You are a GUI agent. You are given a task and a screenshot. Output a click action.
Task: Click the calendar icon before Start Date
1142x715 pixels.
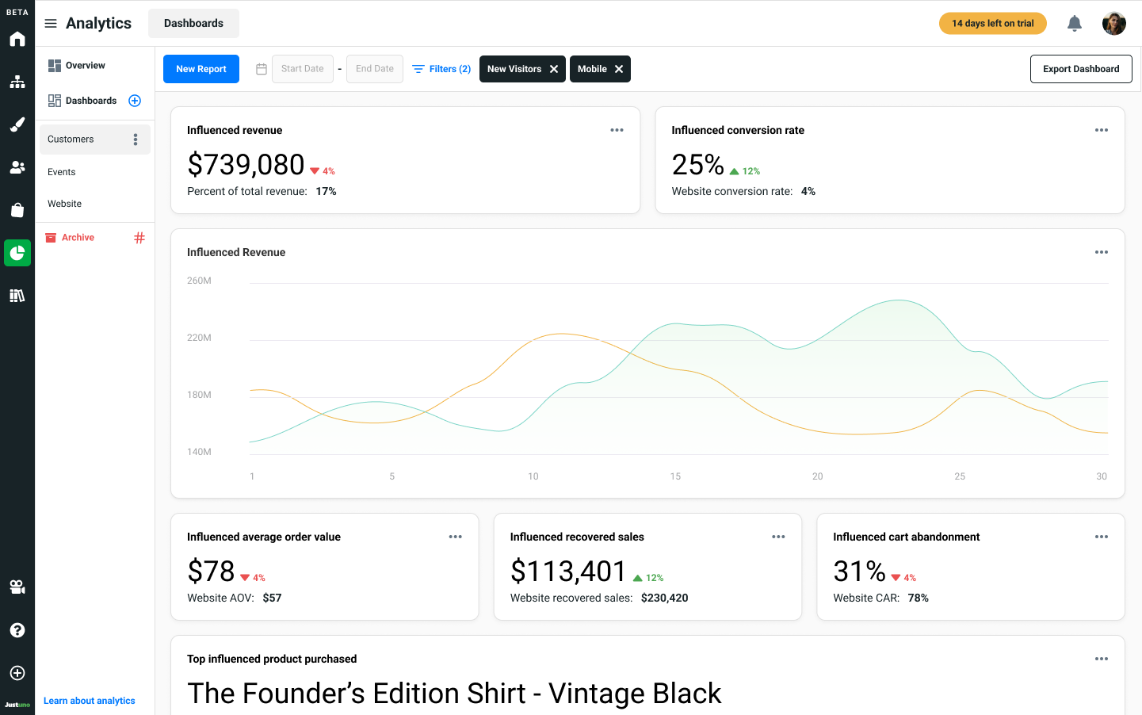pos(262,69)
